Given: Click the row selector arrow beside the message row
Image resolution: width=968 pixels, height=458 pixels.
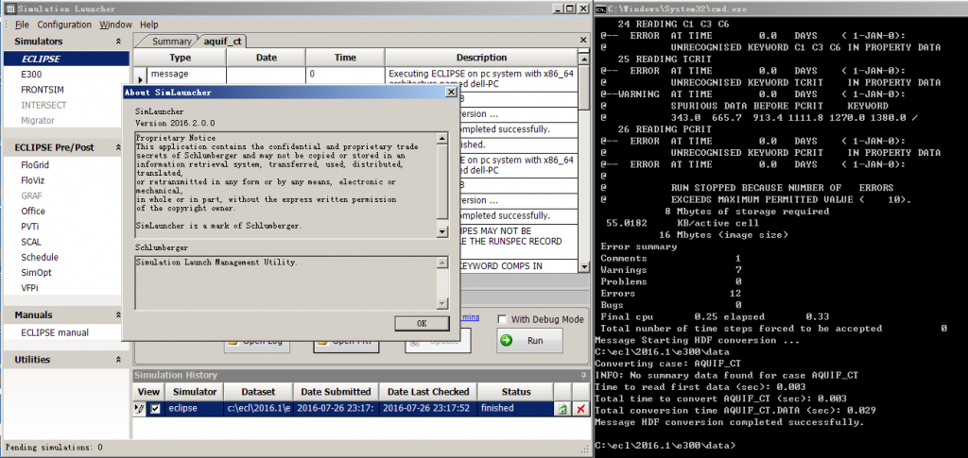Looking at the screenshot, I should coord(140,78).
